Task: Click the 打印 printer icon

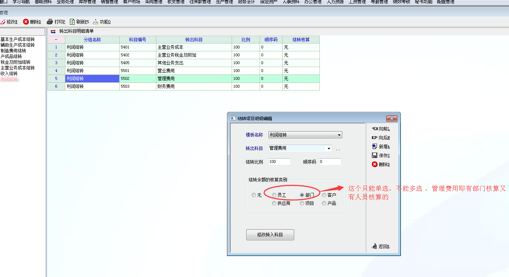Action: coord(50,22)
